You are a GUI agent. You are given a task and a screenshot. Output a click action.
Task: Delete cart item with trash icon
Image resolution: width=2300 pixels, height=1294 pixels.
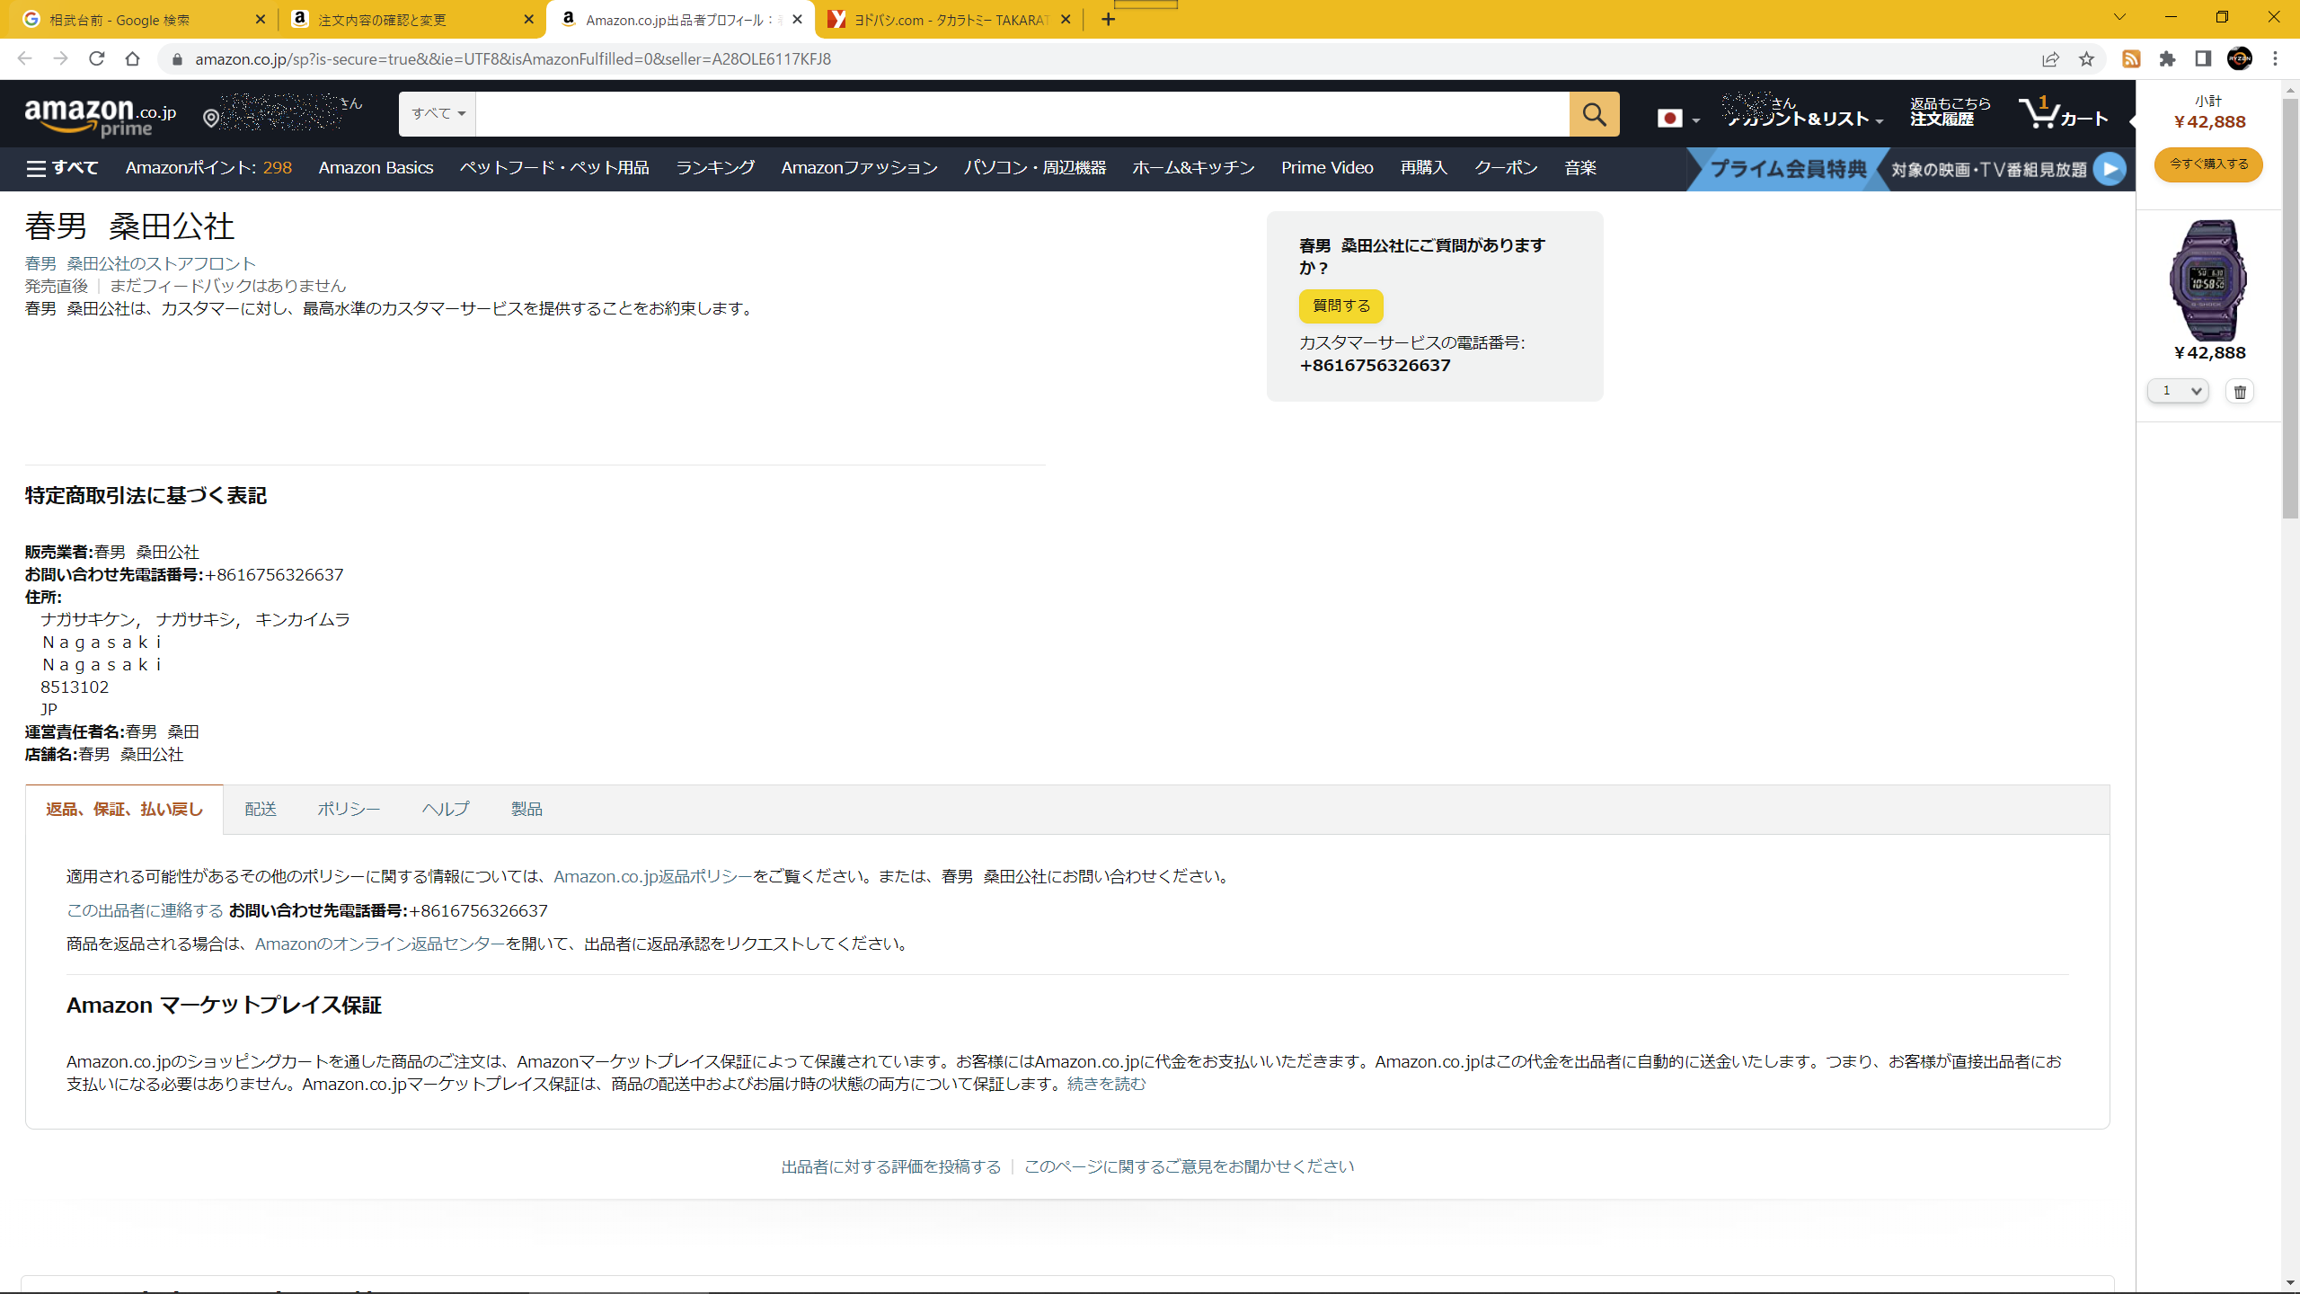coord(2240,391)
